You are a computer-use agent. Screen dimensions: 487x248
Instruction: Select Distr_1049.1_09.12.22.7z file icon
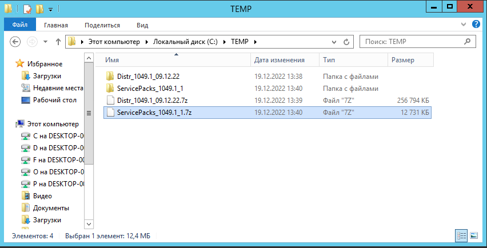[x=110, y=100]
